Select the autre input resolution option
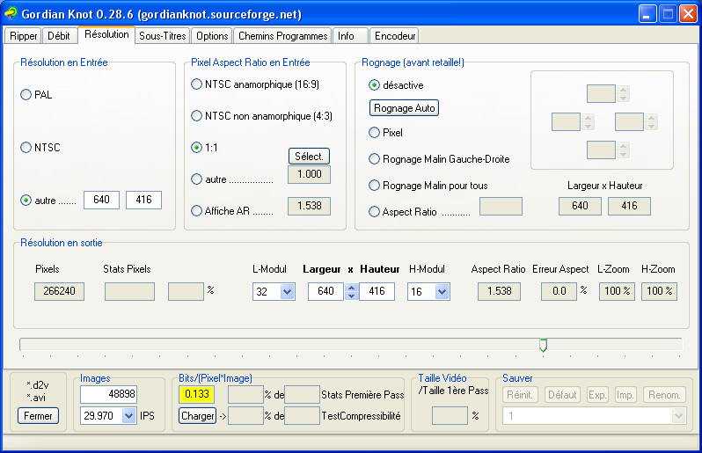This screenshot has height=453, width=702. [x=48, y=201]
